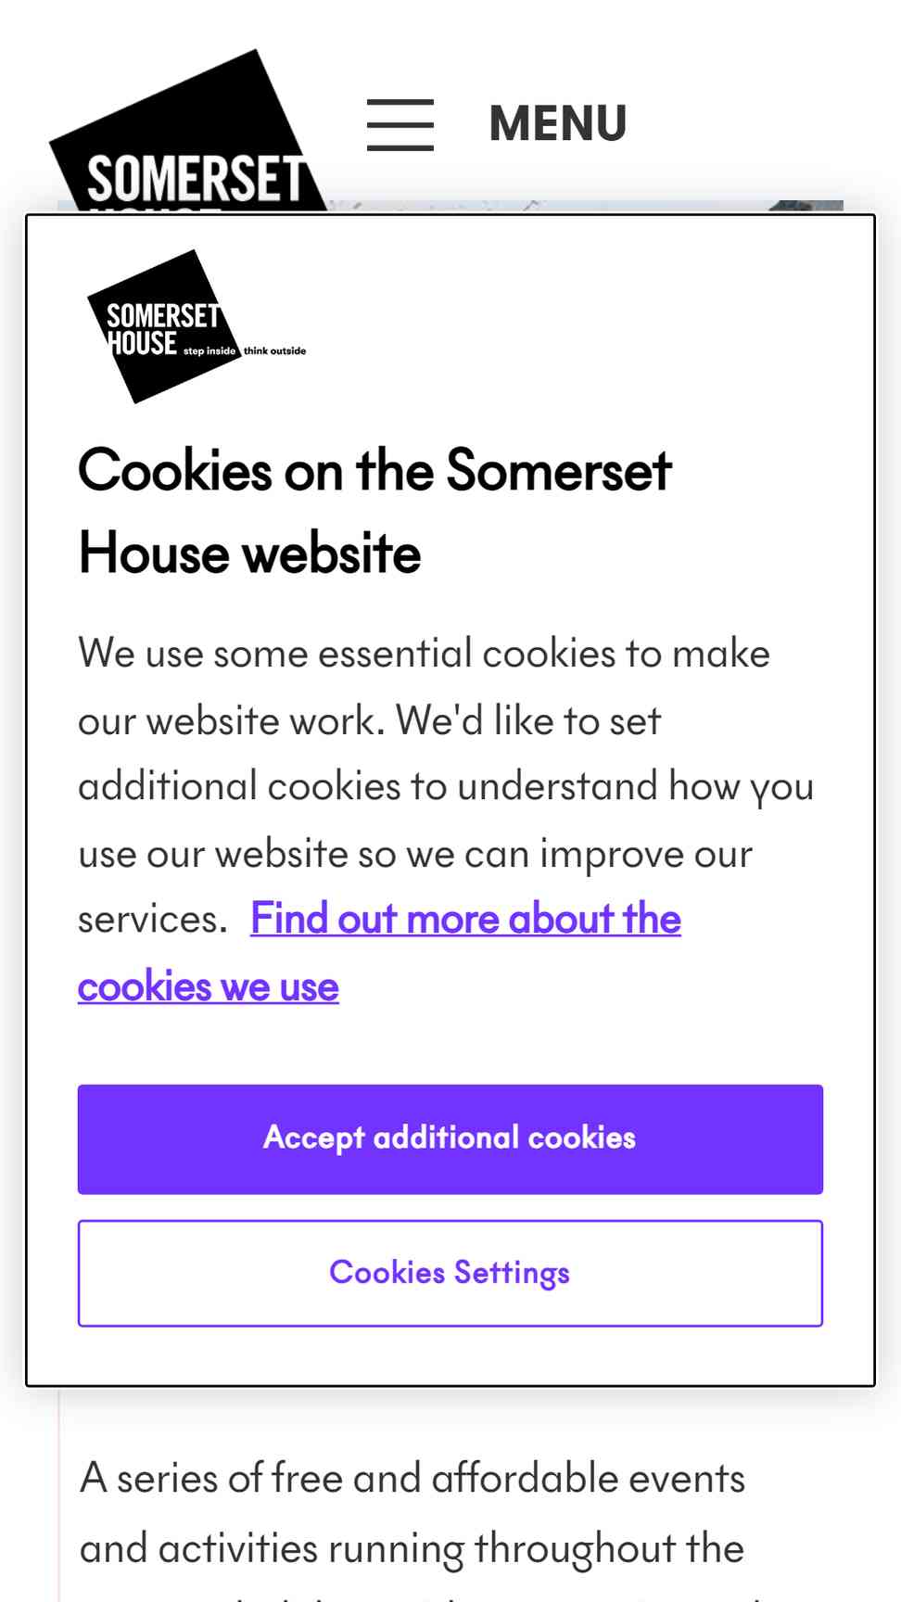The width and height of the screenshot is (901, 1602).
Task: Click the 'cookies we use' link line
Action: (x=209, y=986)
